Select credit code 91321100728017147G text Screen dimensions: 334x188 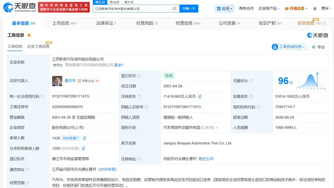(x=71, y=97)
